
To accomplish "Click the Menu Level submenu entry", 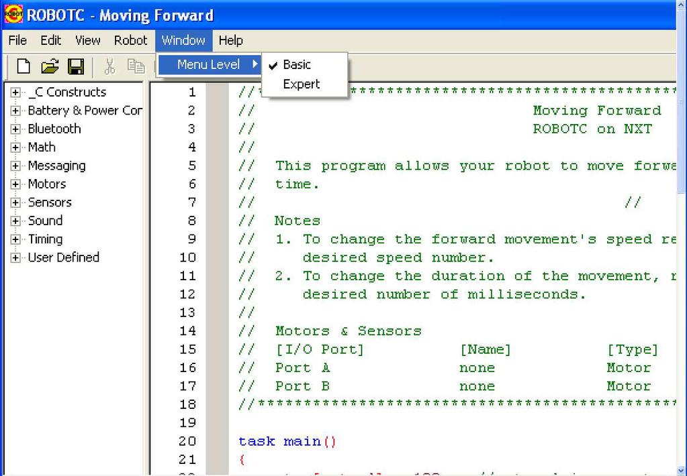I will (210, 65).
